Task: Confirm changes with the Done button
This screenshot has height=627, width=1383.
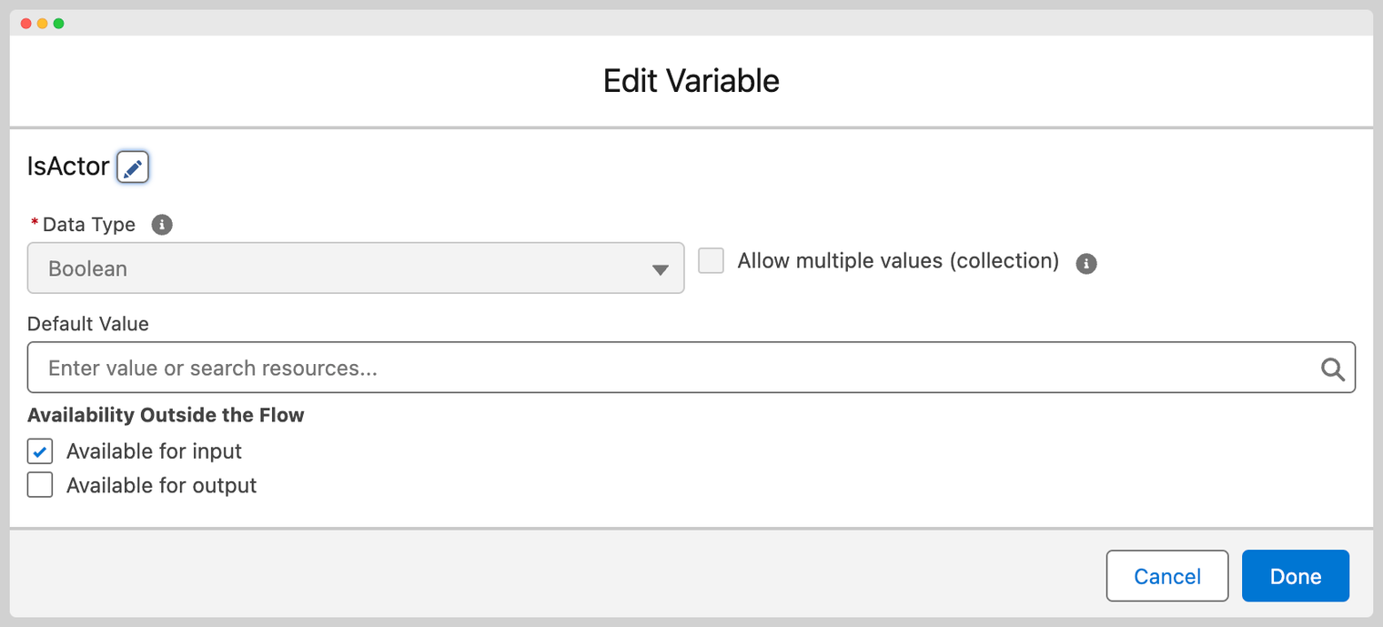Action: pos(1295,576)
